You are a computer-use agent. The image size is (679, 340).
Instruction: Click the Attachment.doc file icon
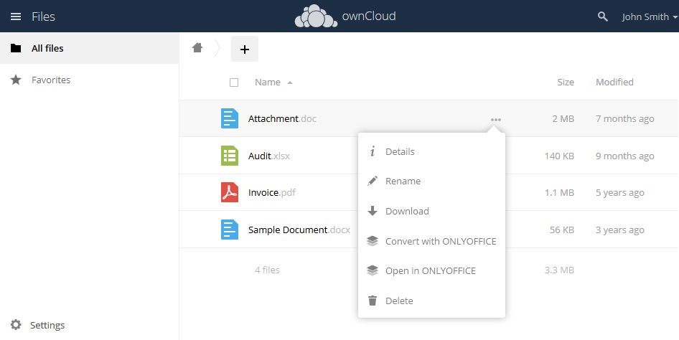[229, 118]
